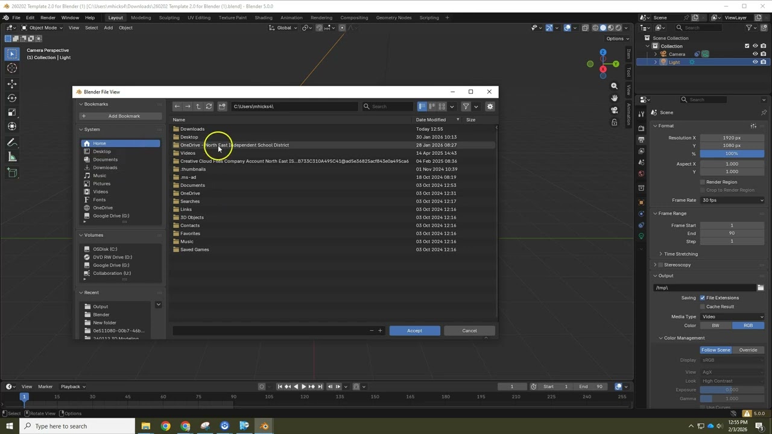Open Blender from the Windows taskbar
Viewport: 772px width, 434px height.
[x=264, y=426]
